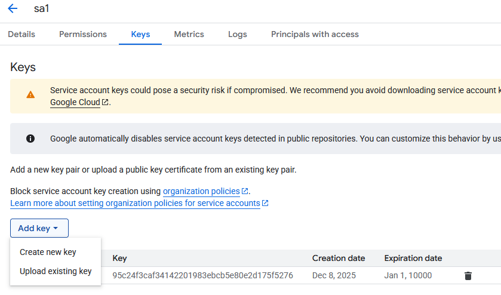Image resolution: width=501 pixels, height=295 pixels.
Task: Click external link icon beside organization policies
Action: point(245,192)
